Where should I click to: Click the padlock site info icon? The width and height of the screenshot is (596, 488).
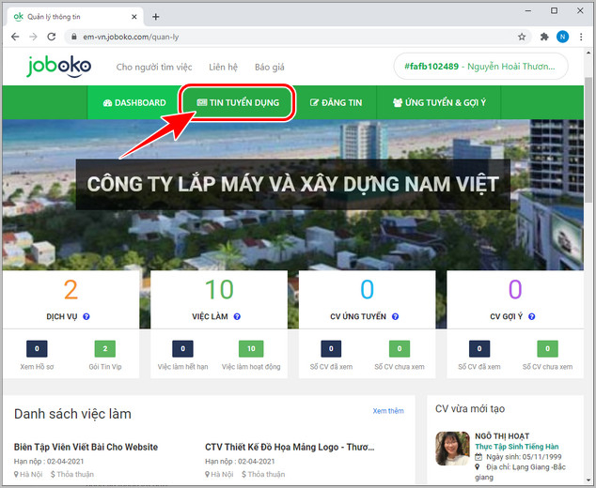[74, 37]
